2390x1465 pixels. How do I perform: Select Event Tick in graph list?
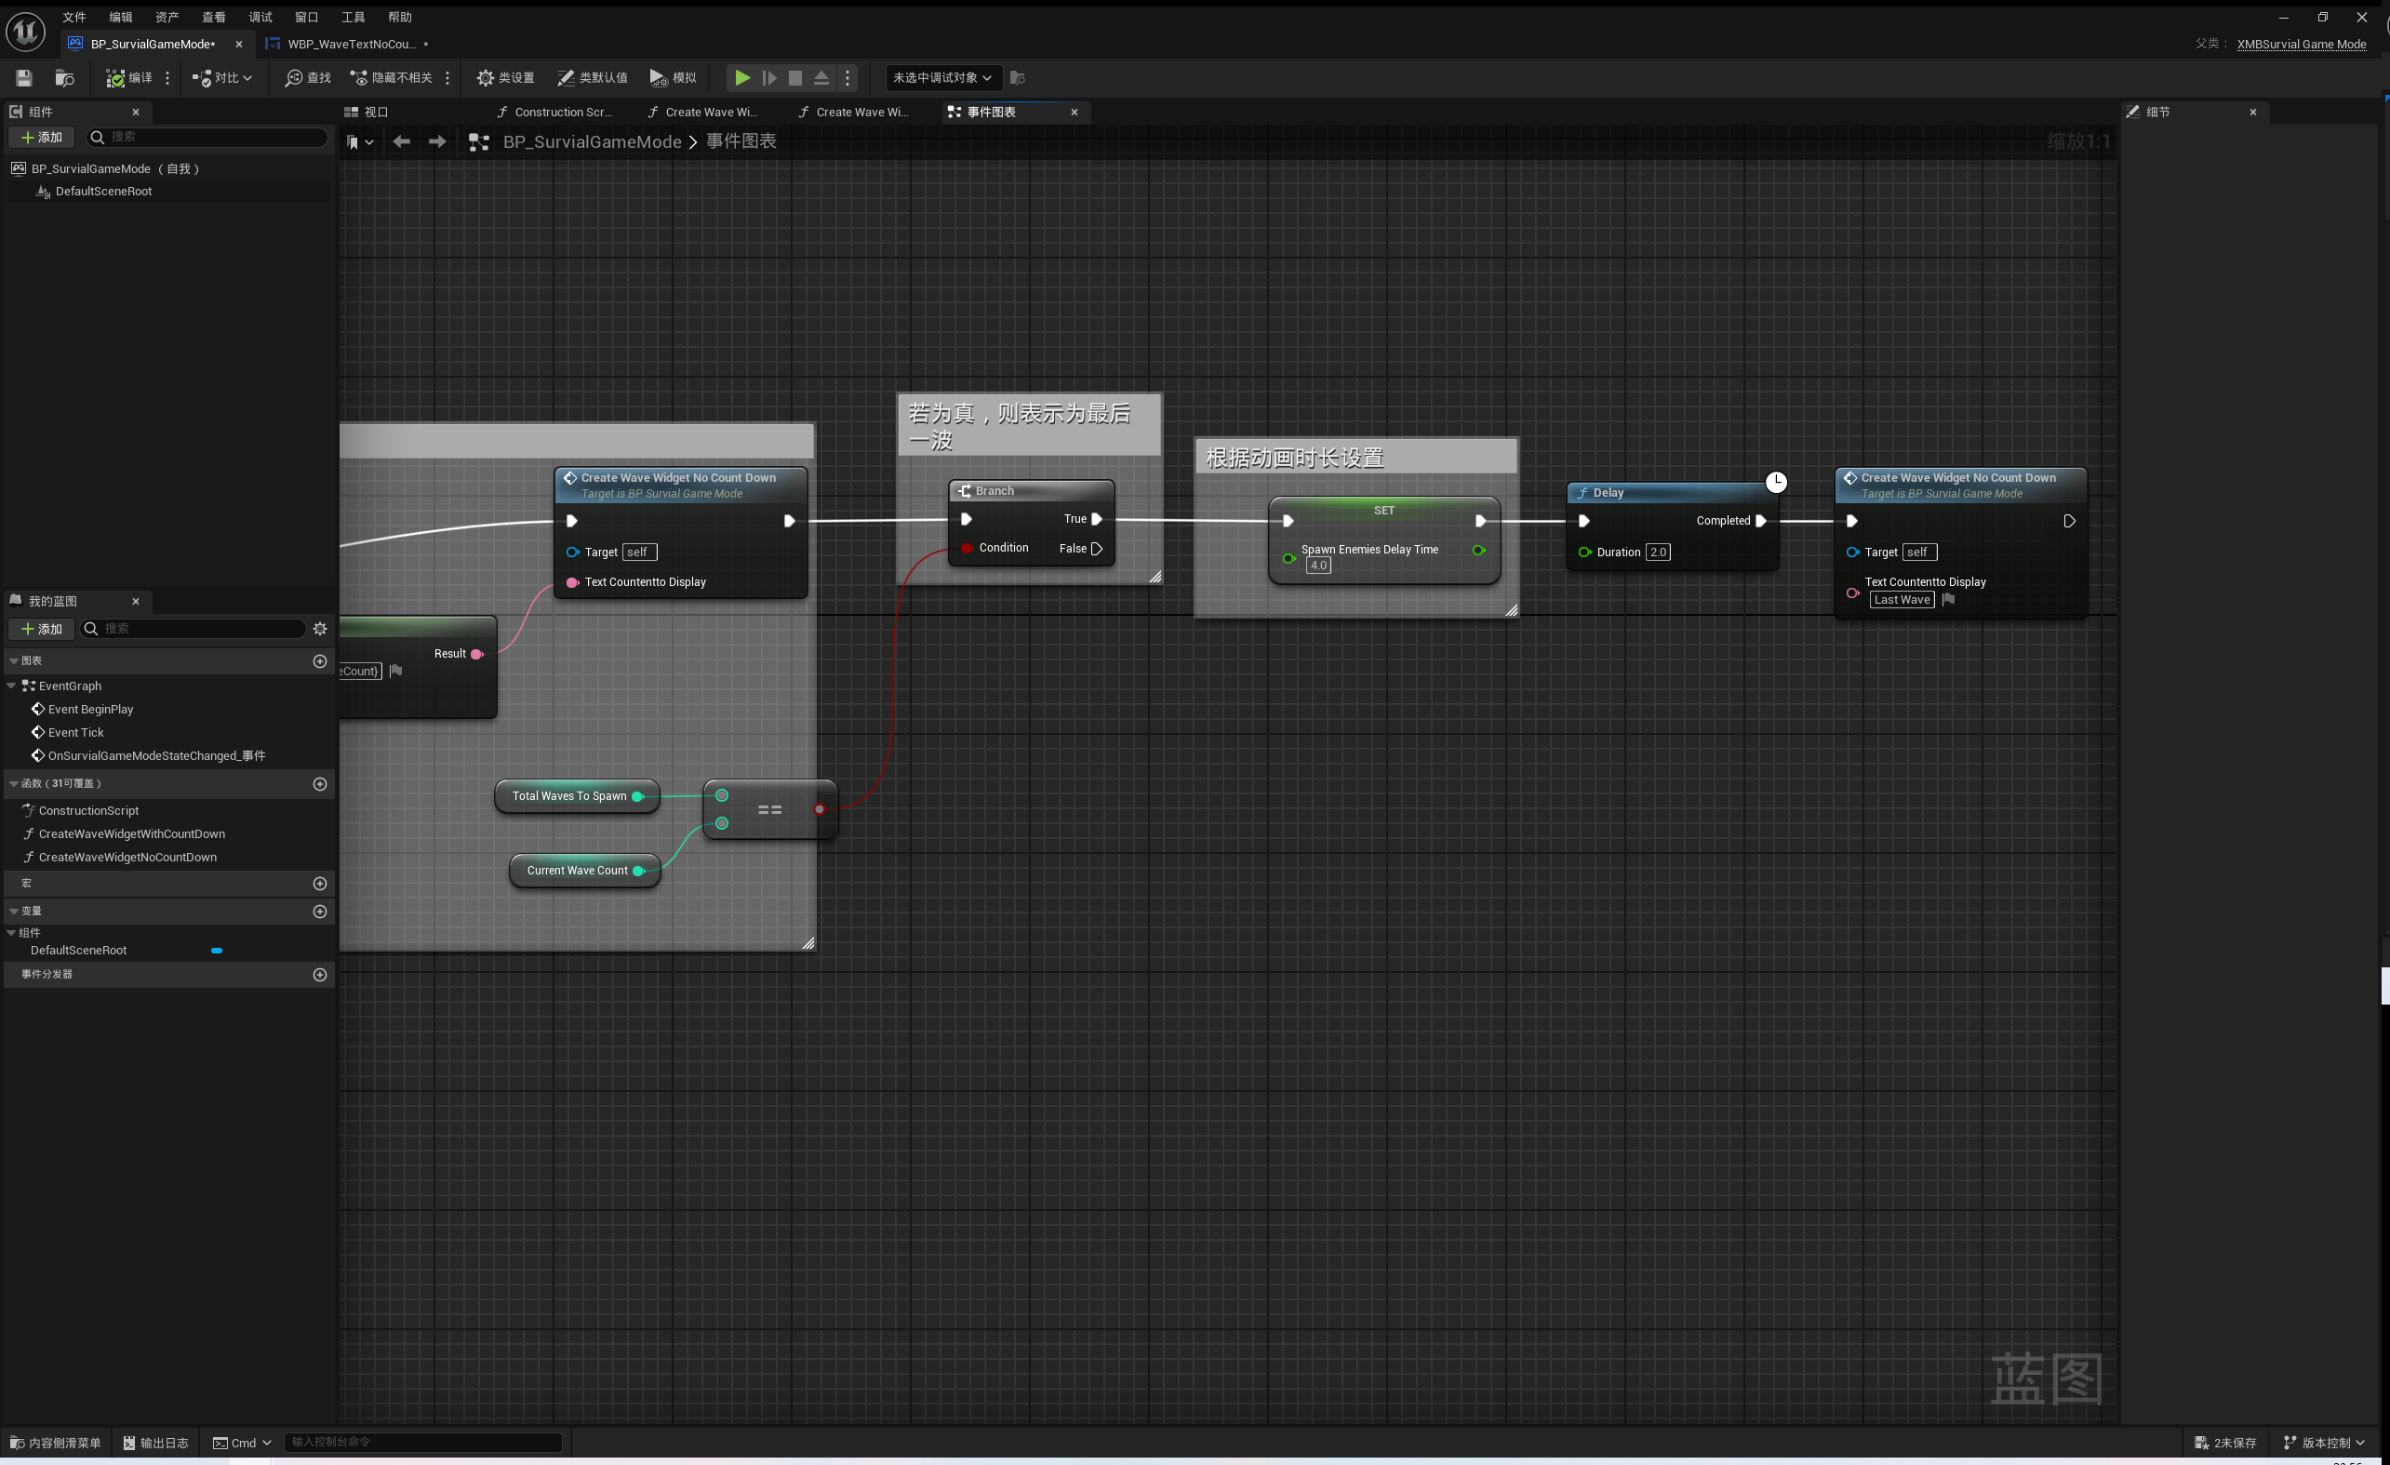coord(75,732)
